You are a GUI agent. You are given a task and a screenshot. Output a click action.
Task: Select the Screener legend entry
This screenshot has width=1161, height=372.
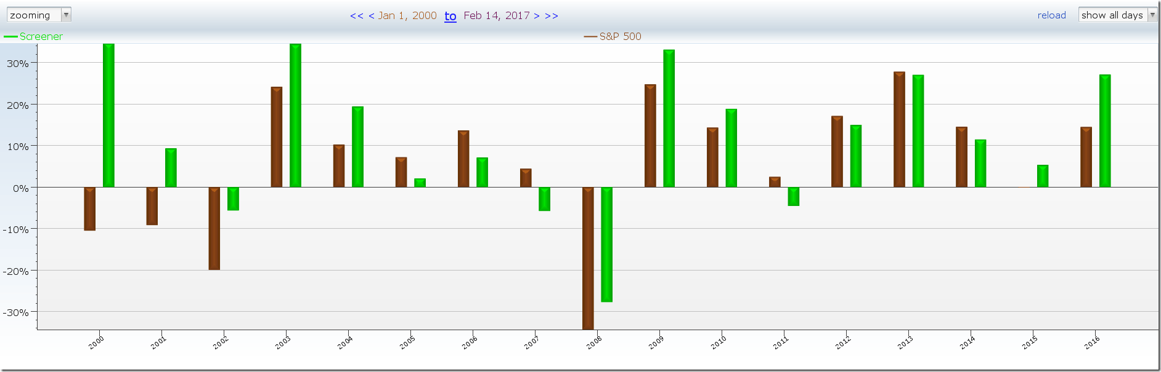(34, 36)
